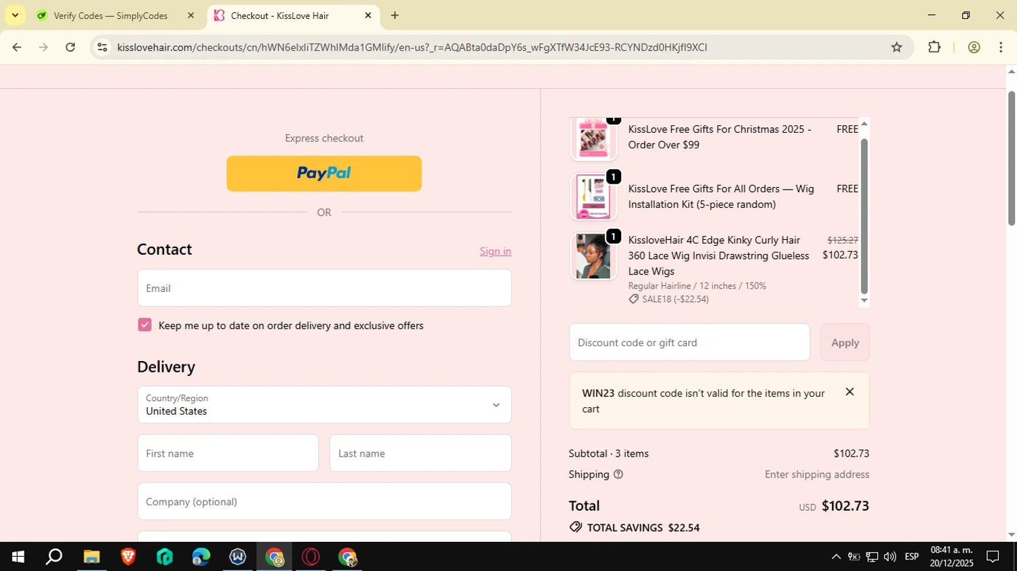1017x571 pixels.
Task: Click the Last name field
Action: [x=420, y=453]
